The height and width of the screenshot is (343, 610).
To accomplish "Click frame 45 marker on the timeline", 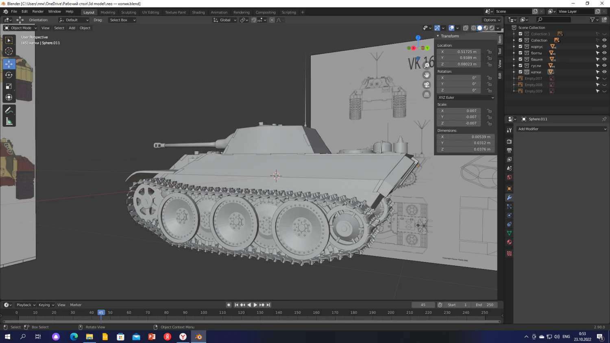I will 101,313.
